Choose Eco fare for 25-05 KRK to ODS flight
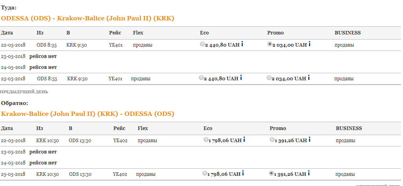Image resolution: width=403 pixels, height=186 pixels. 205,173
